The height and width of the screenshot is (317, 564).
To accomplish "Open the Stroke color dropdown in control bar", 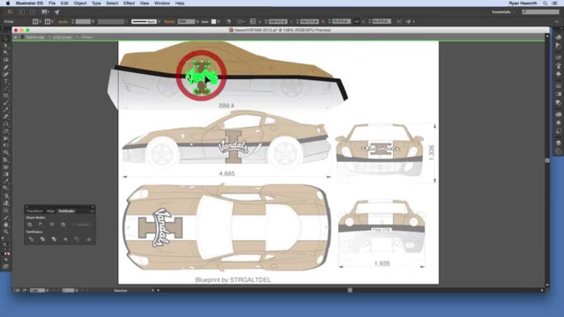I will coord(53,21).
